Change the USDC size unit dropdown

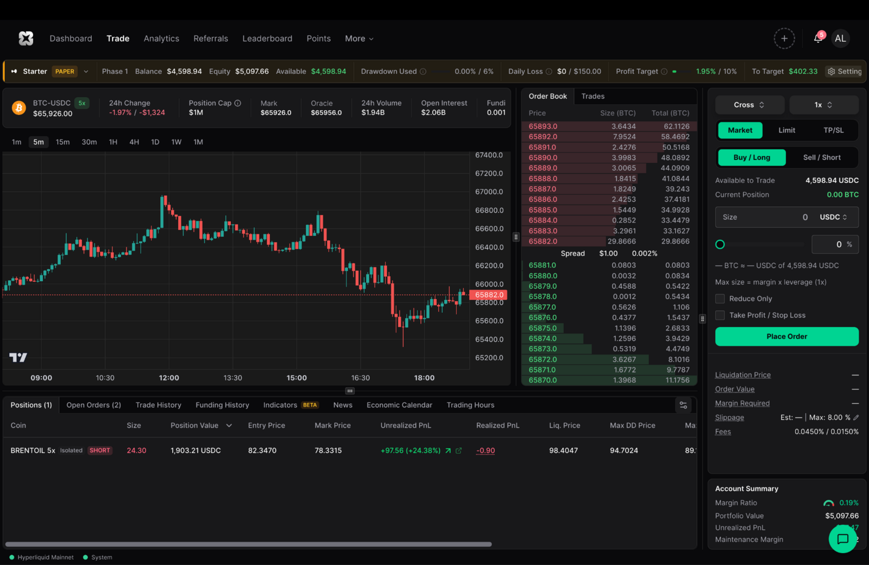tap(833, 217)
